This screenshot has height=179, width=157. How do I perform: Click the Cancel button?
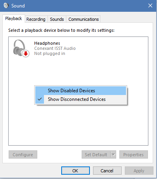coord(107,171)
